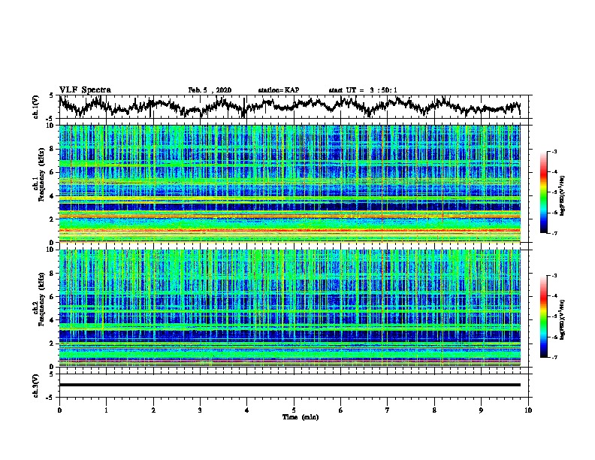Click the "ch.1(V)" waveform axis label
The width and height of the screenshot is (595, 460).
coord(35,107)
